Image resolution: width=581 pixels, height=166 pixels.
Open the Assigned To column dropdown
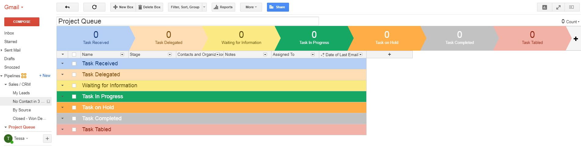[313, 54]
